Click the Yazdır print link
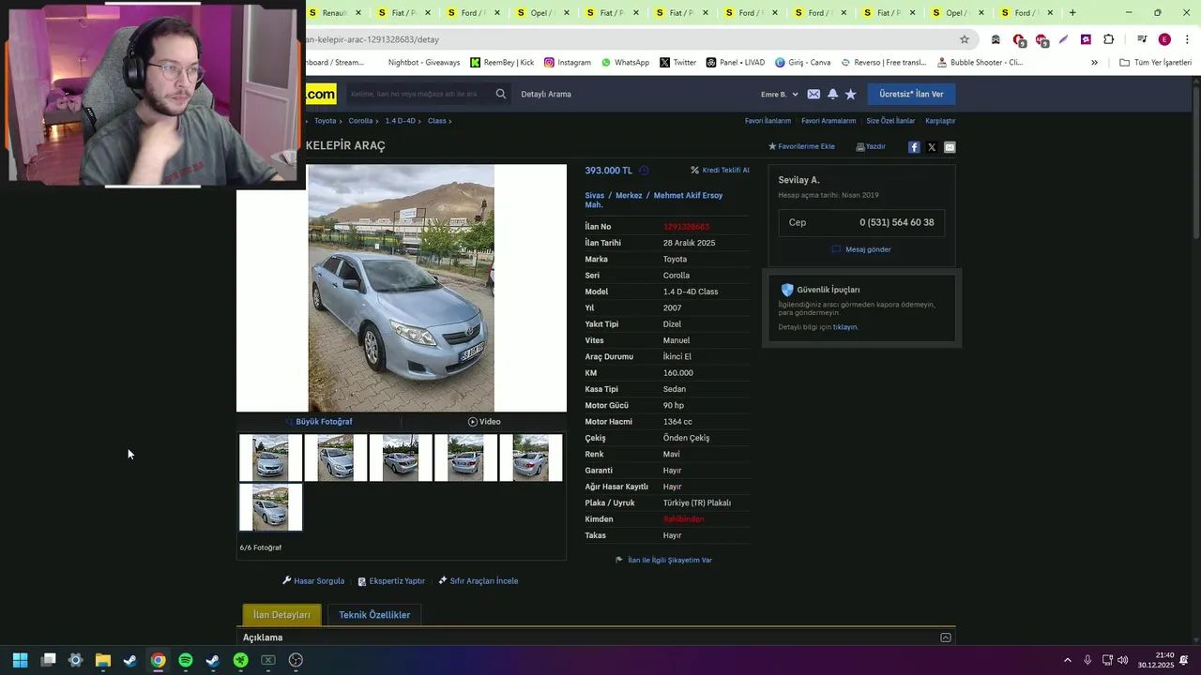The height and width of the screenshot is (675, 1201). click(871, 147)
